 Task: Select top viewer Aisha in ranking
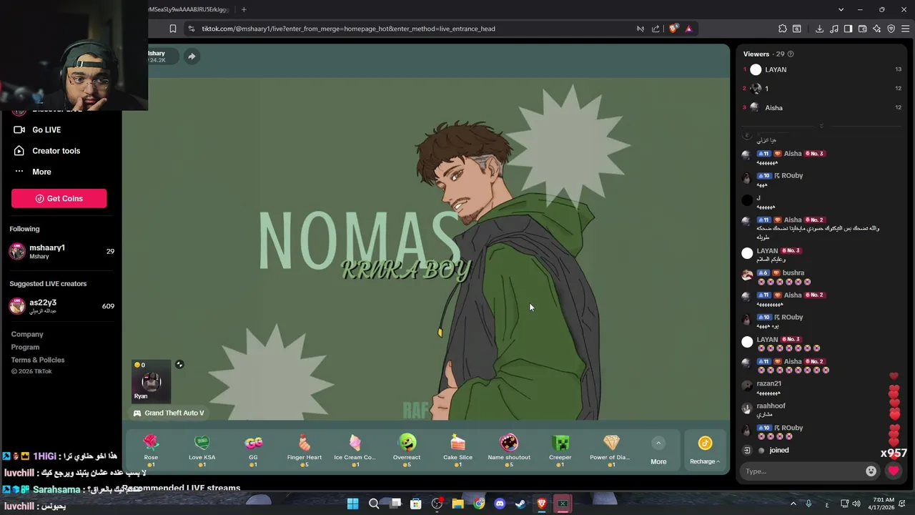774,107
